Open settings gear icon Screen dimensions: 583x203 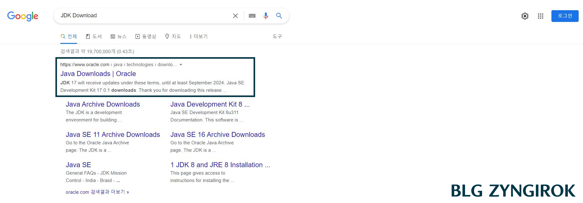coord(525,16)
